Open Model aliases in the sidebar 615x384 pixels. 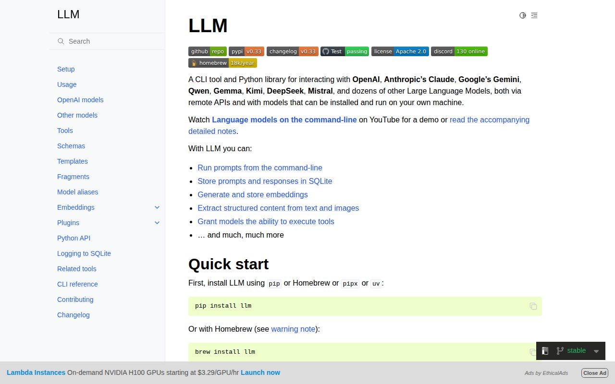pos(78,192)
